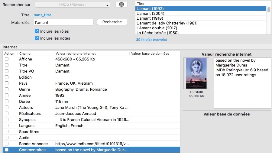Uncheck Inclure les rôles checkbox
The image size is (272, 153).
tap(37, 31)
